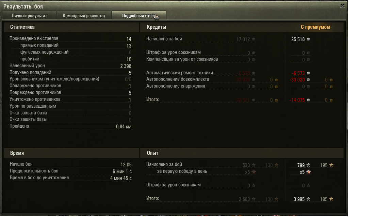Screen dimensions: 392x220
Task: Click credits icon beside -14 075 total
Action: (309, 100)
